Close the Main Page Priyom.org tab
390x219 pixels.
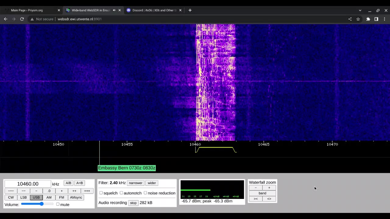59,10
